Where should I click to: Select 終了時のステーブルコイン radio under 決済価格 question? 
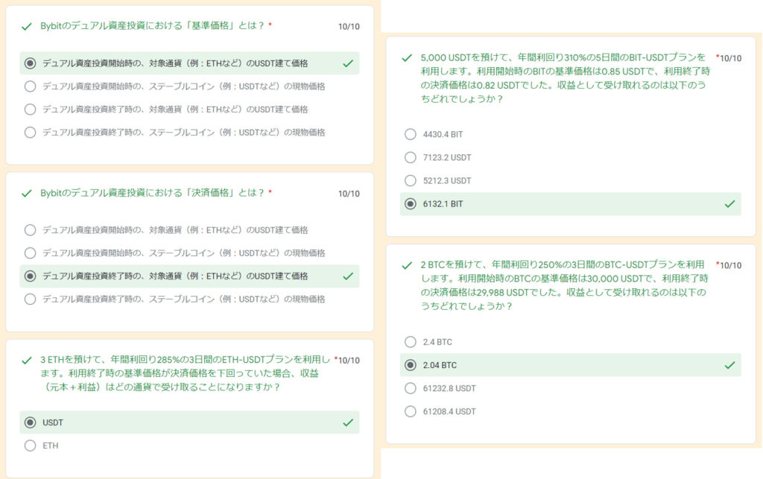pyautogui.click(x=30, y=299)
